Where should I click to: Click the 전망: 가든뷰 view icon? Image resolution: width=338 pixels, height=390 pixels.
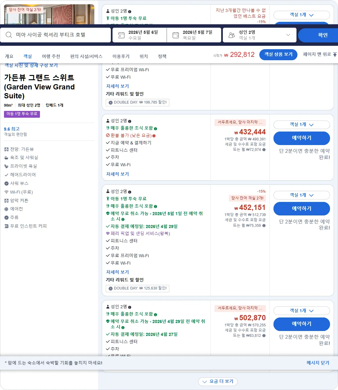pyautogui.click(x=6, y=149)
